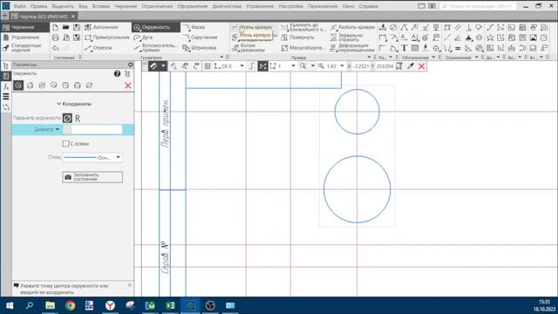Select the Скругление fillet tool
The width and height of the screenshot is (558, 314).
click(x=200, y=38)
